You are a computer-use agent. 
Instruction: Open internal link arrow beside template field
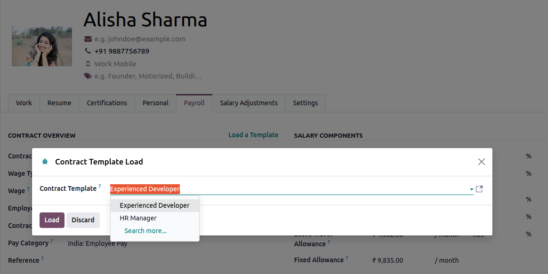[x=479, y=188]
